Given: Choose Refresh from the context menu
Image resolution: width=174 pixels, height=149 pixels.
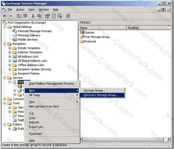Looking at the screenshot, I should click(x=52, y=123).
